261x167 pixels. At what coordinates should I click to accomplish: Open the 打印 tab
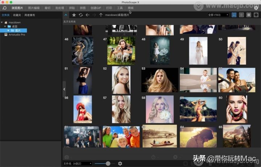[109, 8]
